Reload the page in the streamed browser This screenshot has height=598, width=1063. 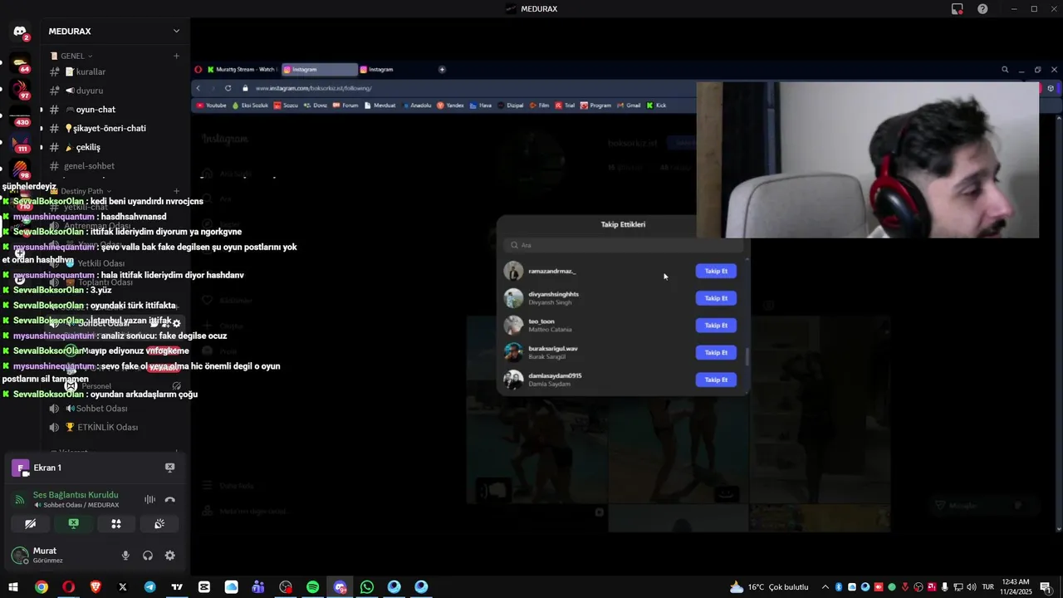tap(228, 88)
